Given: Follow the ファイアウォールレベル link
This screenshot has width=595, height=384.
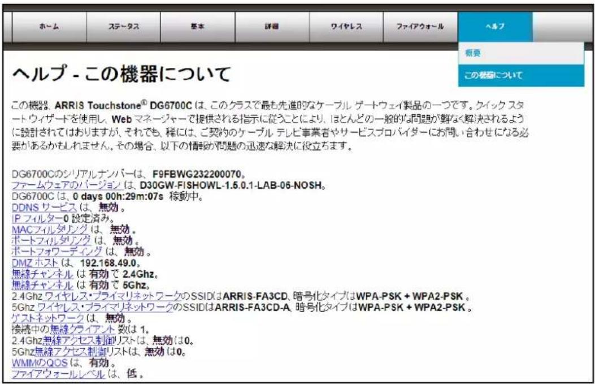Looking at the screenshot, I should [x=58, y=374].
